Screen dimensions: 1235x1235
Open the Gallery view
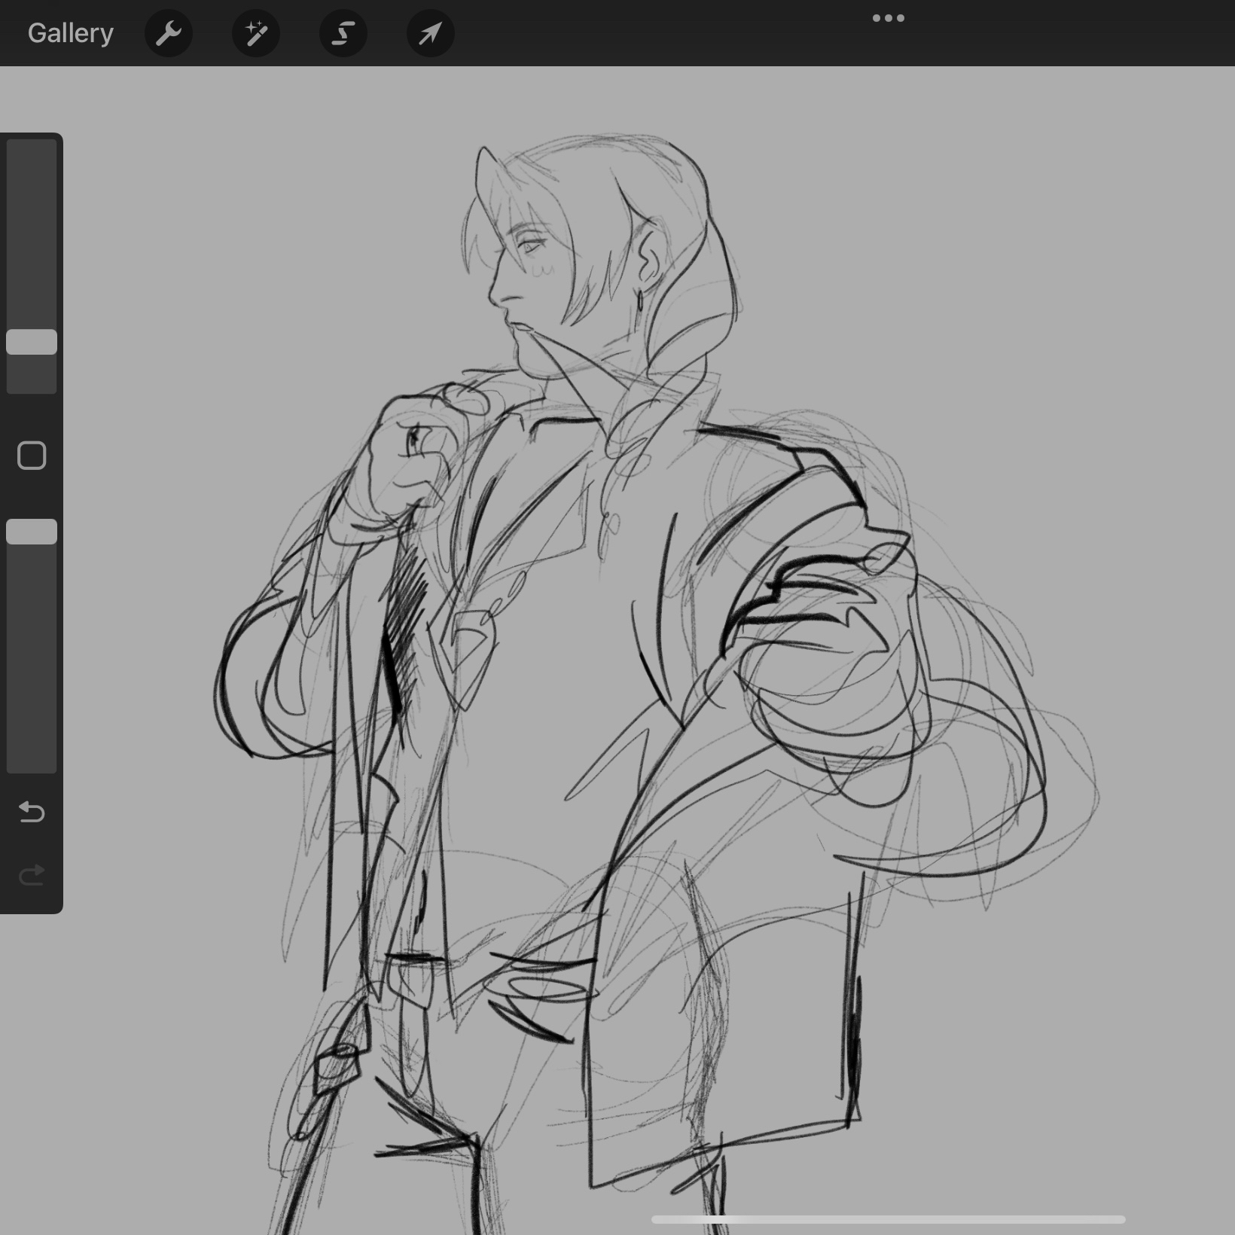pyautogui.click(x=70, y=33)
